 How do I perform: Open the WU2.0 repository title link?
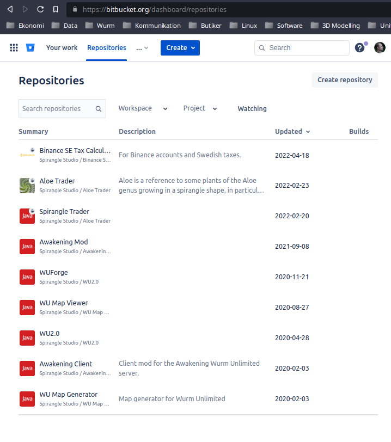tap(50, 334)
